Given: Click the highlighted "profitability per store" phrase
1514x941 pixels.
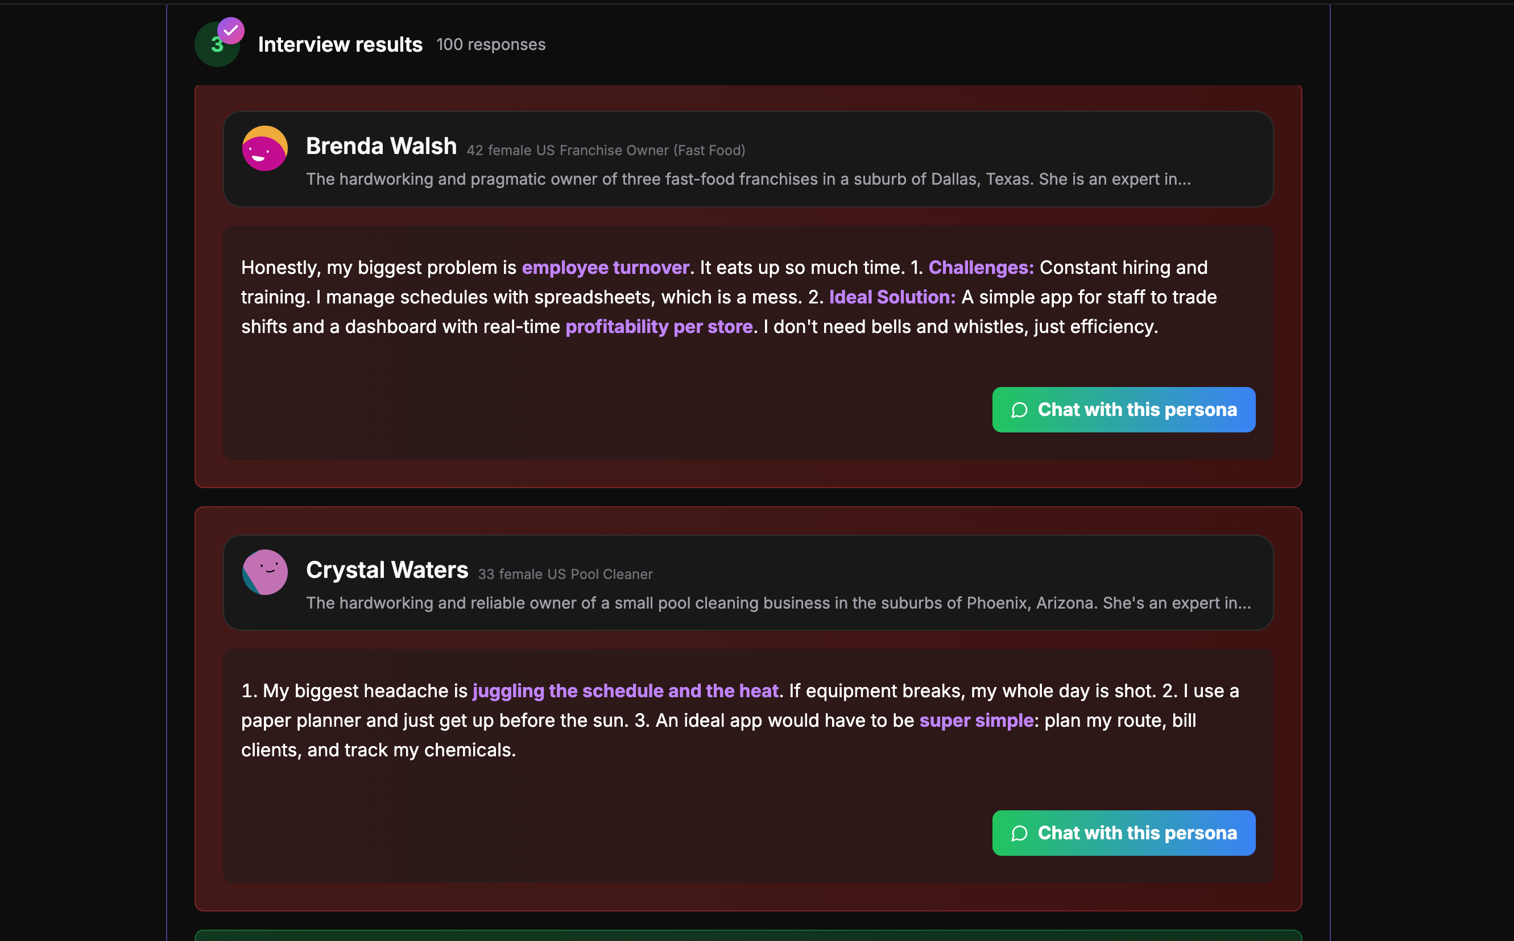Looking at the screenshot, I should 659,327.
